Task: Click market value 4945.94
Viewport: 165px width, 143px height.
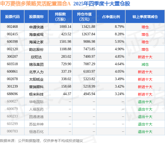Action: pyautogui.click(x=89, y=94)
